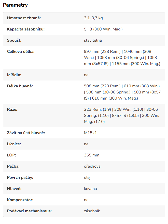Click the Celková délka label
The image size is (168, 224).
coord(21,51)
